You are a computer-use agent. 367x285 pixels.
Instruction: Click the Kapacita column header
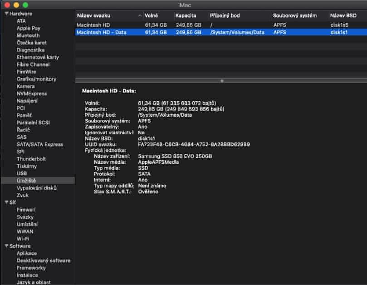pyautogui.click(x=190, y=15)
